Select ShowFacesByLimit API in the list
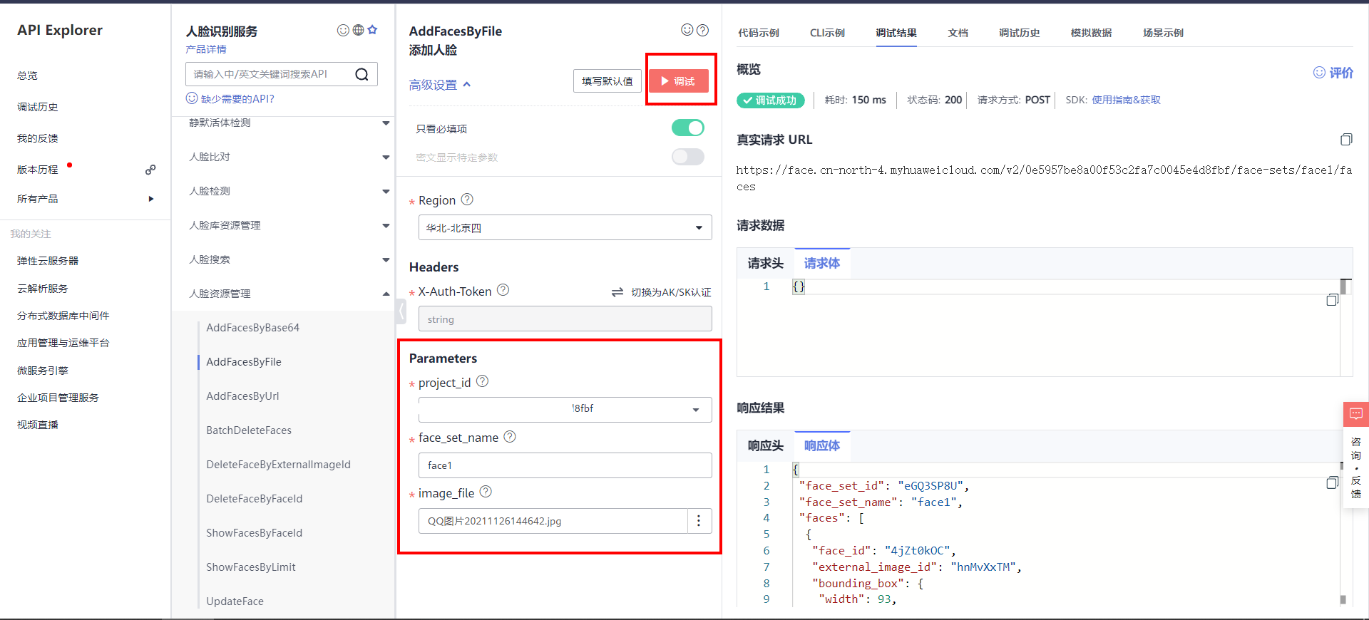This screenshot has height=620, width=1369. click(x=251, y=567)
